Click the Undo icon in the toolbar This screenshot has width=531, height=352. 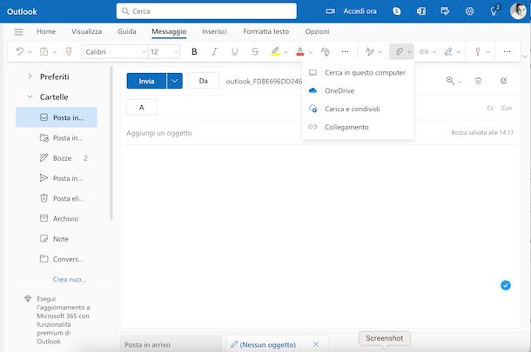coord(20,51)
